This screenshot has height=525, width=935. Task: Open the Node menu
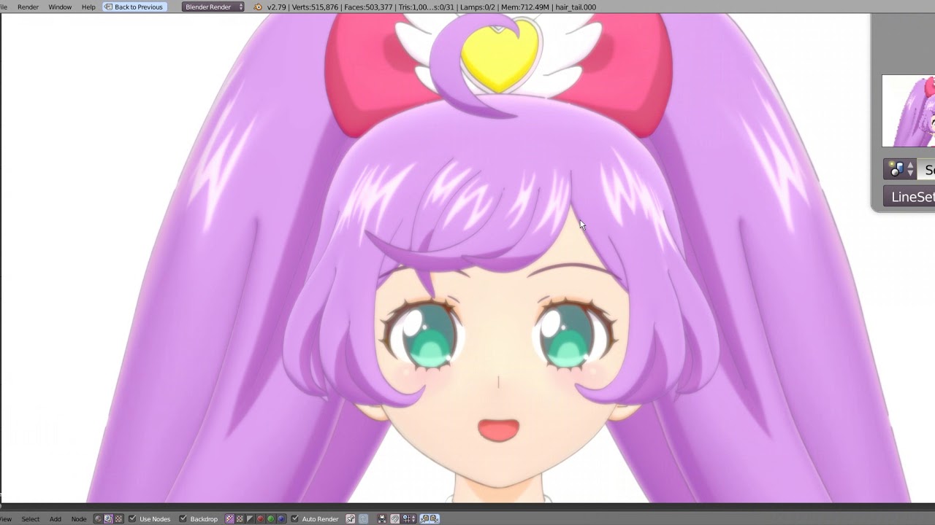point(79,519)
